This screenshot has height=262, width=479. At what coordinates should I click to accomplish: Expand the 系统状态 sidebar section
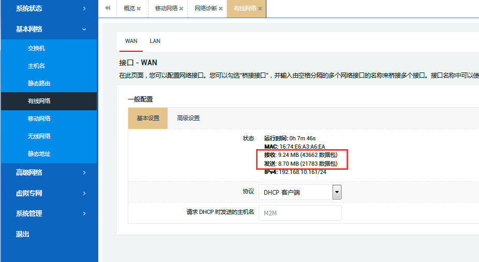49,9
